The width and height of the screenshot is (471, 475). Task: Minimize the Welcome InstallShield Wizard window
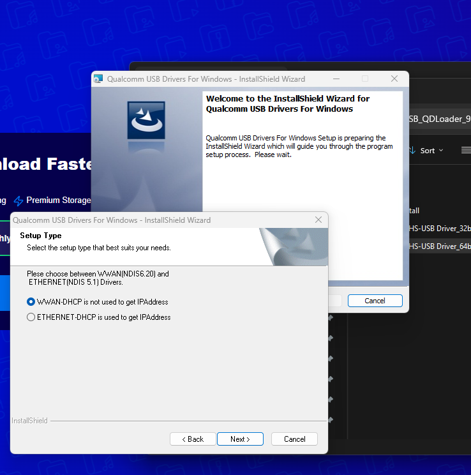tap(336, 79)
